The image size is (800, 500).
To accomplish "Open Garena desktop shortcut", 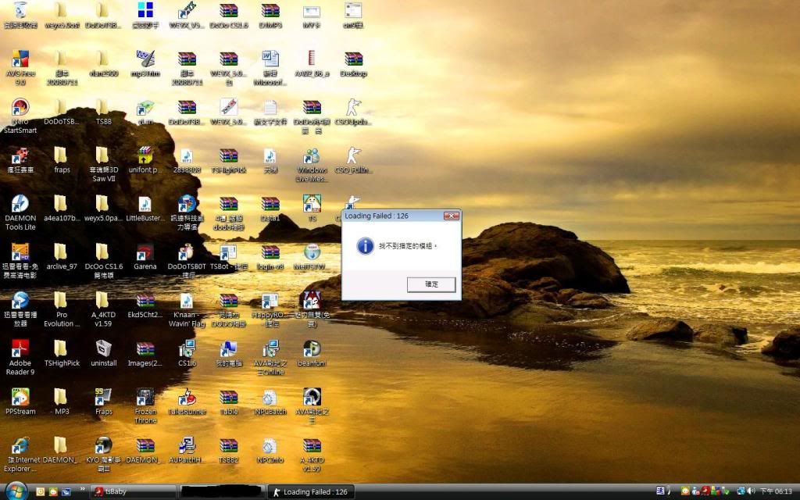I will click(145, 252).
